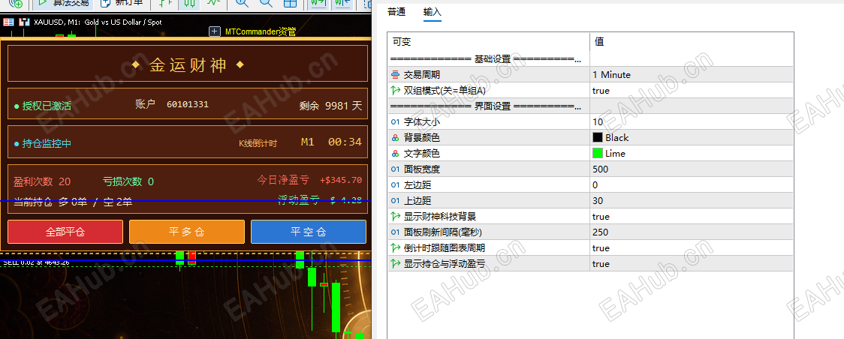The height and width of the screenshot is (339, 844).
Task: Click the 金运财神 panel title
Action: click(188, 65)
